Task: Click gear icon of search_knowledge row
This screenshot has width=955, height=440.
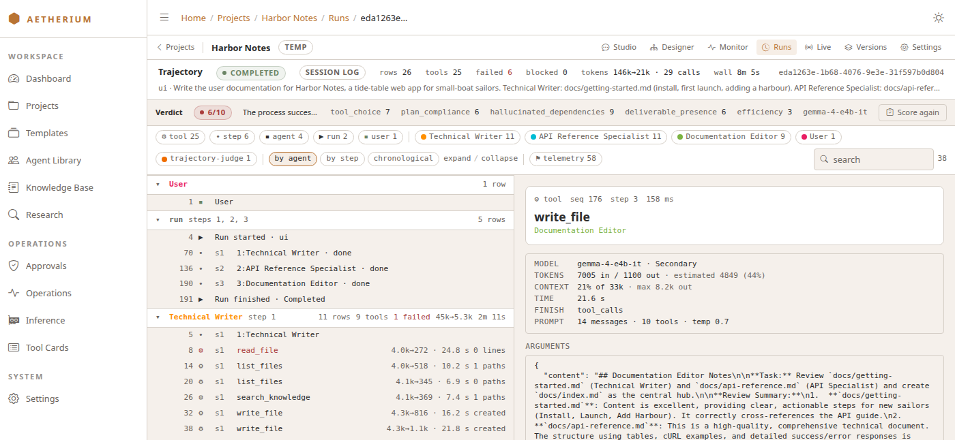Action: coord(201,398)
